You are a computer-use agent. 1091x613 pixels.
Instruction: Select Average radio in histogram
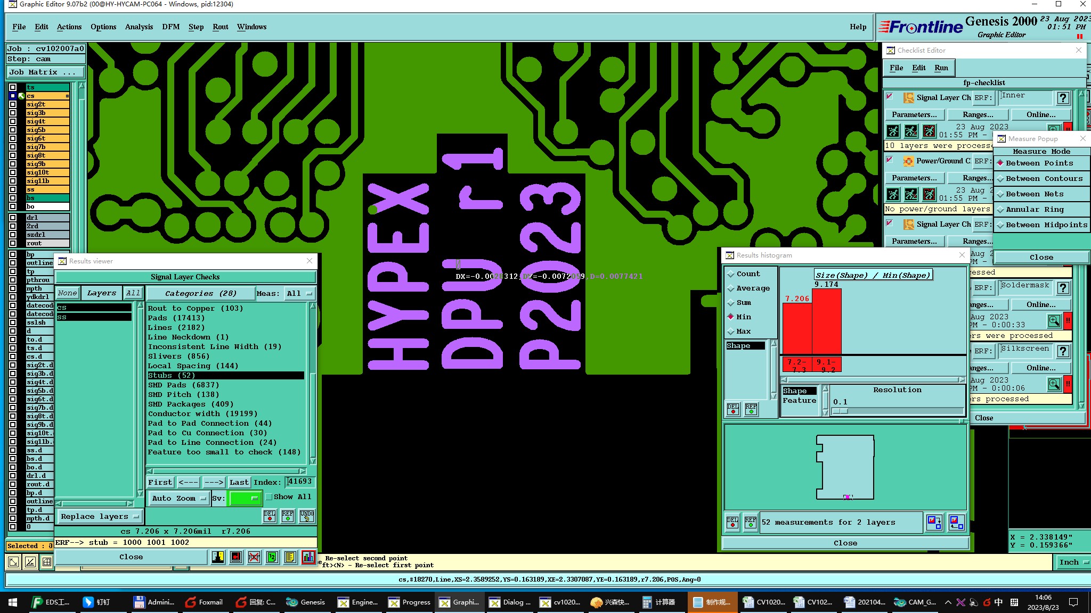click(x=748, y=288)
